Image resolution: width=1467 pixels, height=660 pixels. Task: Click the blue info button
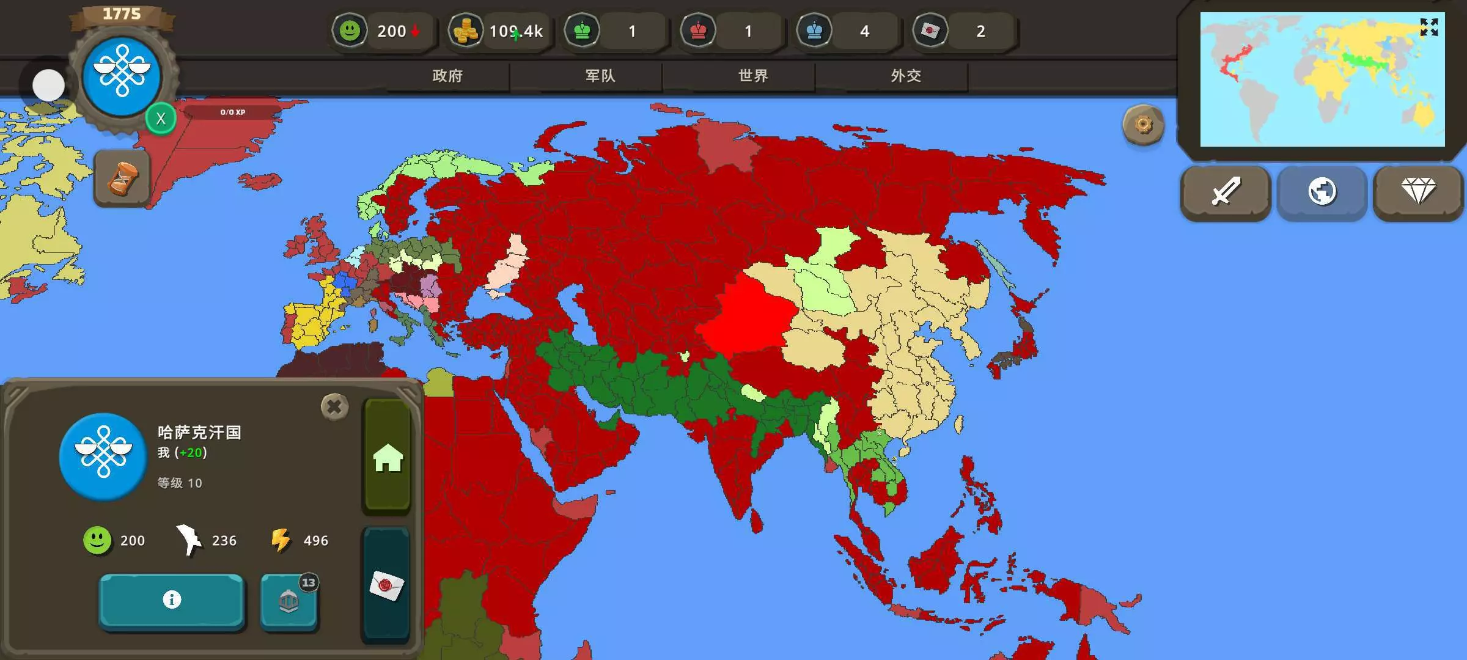coord(172,600)
